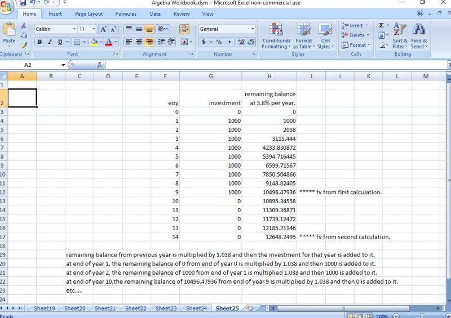Click Merge and Center
Image resolution: width=451 pixels, height=318 pixels.
pos(184,42)
